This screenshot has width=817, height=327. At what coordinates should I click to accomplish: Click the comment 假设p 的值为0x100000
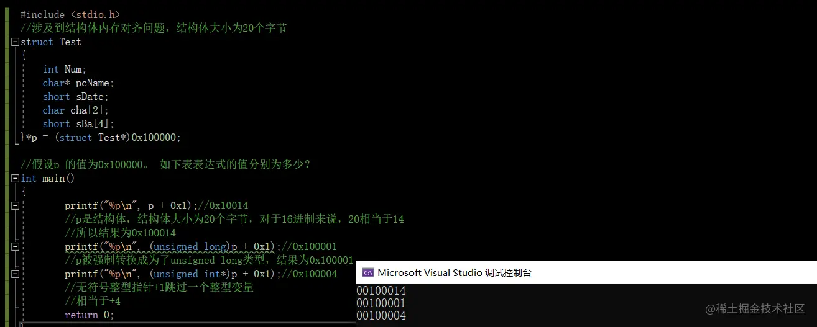tap(165, 165)
